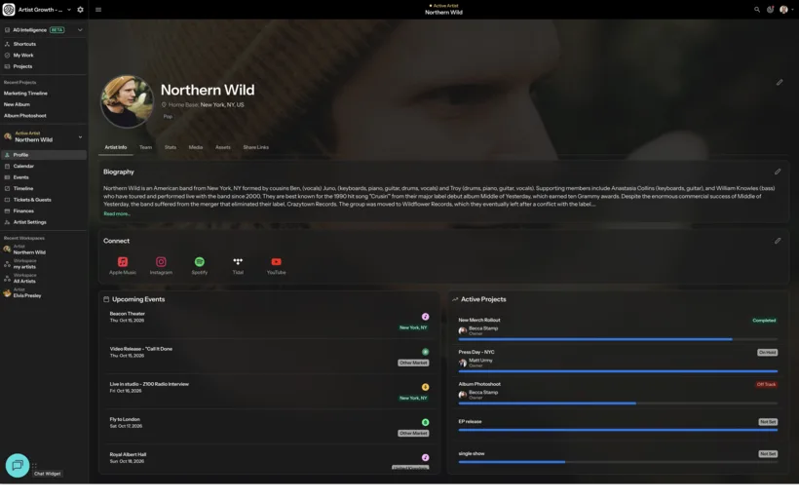
Task: Switch to the Media tab
Action: pyautogui.click(x=196, y=147)
